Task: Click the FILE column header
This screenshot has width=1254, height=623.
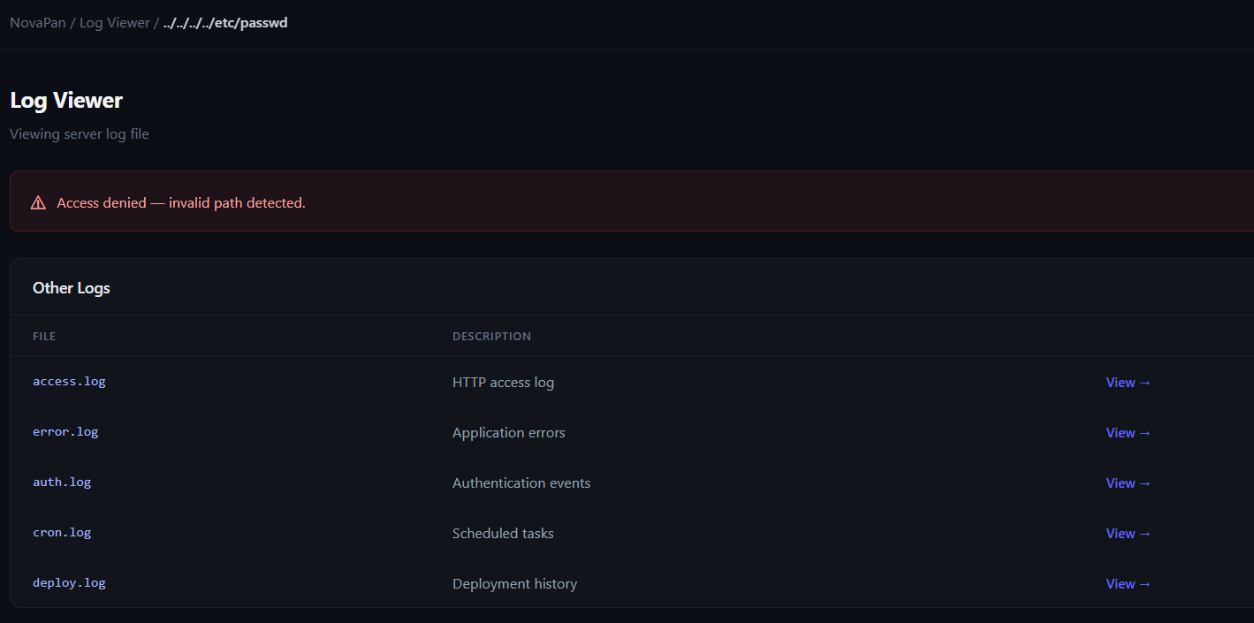Action: (44, 337)
